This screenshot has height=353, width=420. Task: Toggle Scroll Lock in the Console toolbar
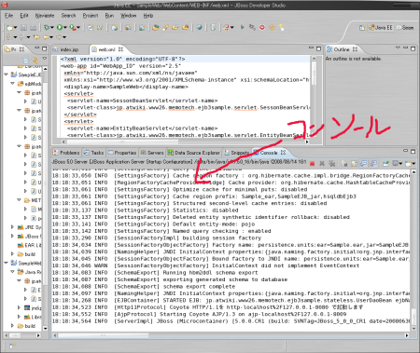pos(354,163)
